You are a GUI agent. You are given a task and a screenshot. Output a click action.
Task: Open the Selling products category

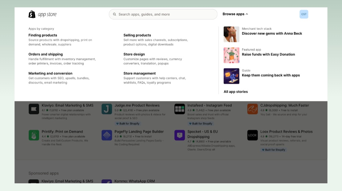[x=137, y=35]
